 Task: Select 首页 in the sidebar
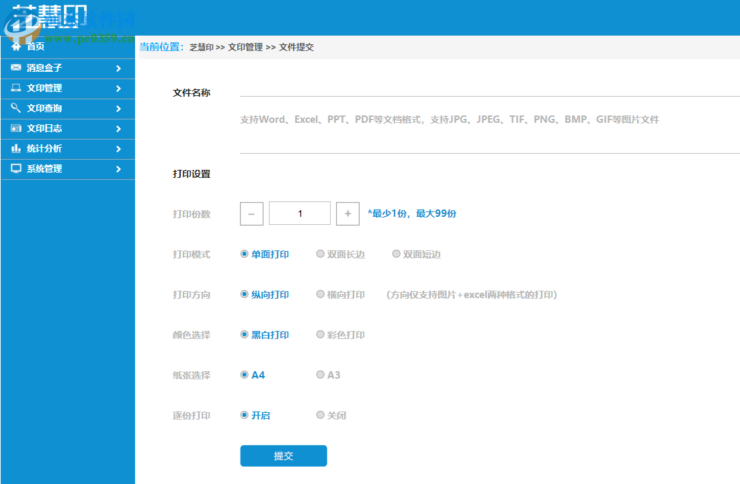[37, 46]
